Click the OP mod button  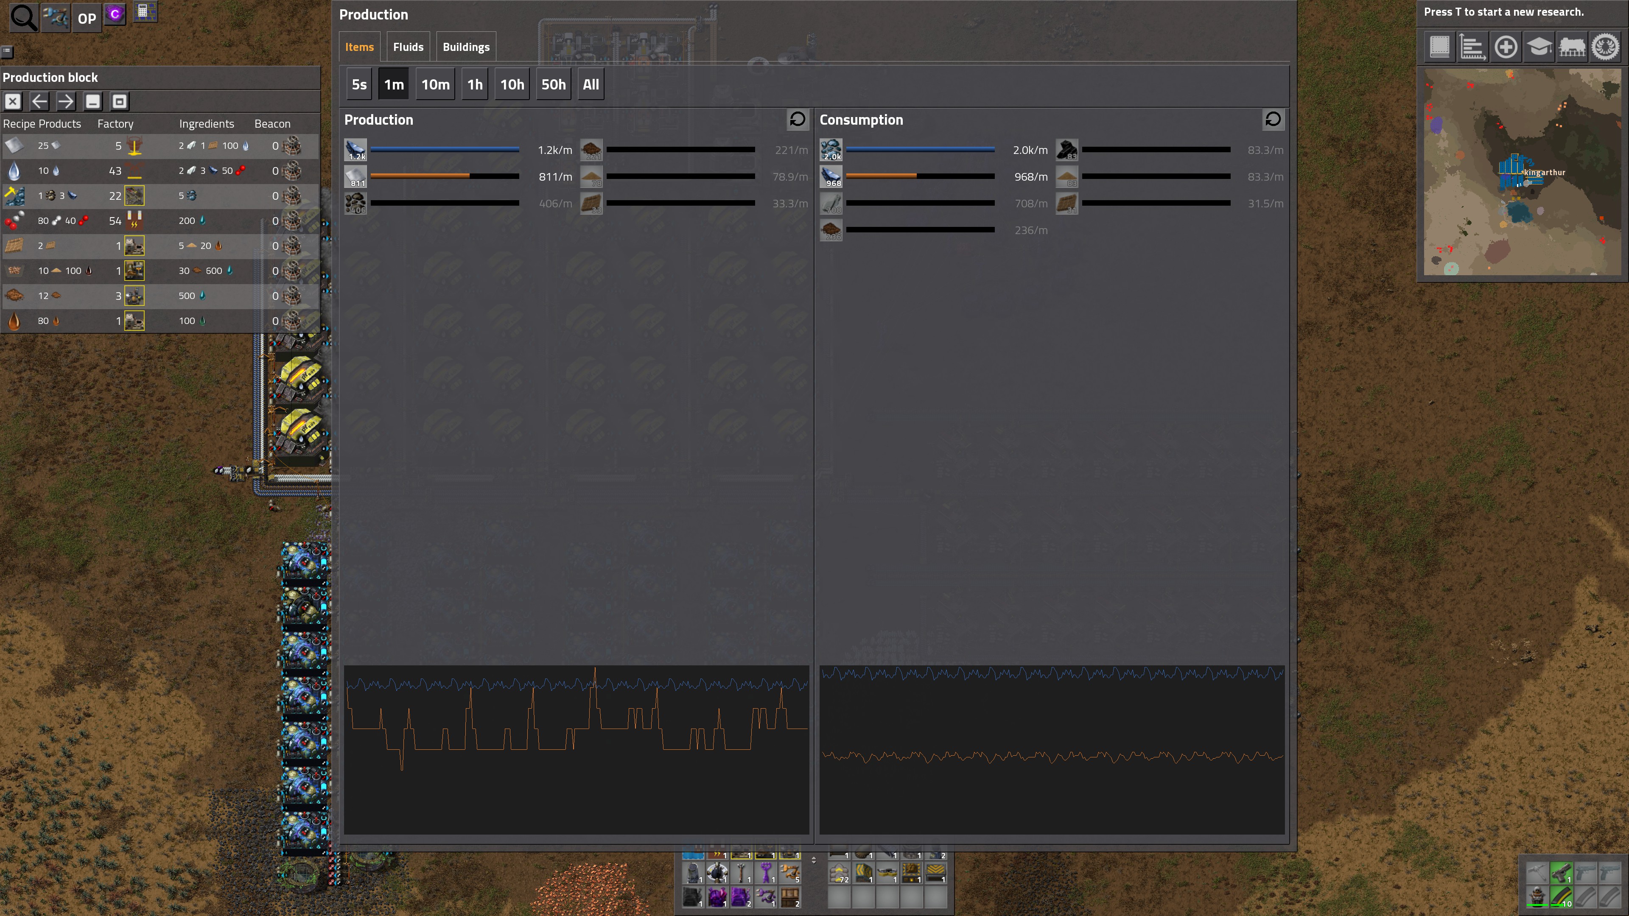point(87,18)
